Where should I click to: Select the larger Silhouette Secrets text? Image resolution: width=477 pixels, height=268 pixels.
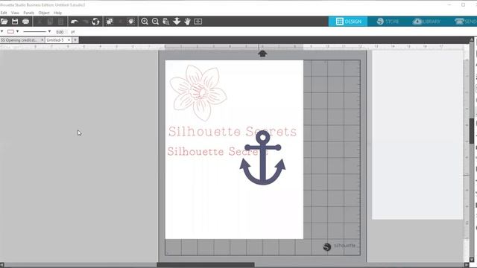coord(233,132)
